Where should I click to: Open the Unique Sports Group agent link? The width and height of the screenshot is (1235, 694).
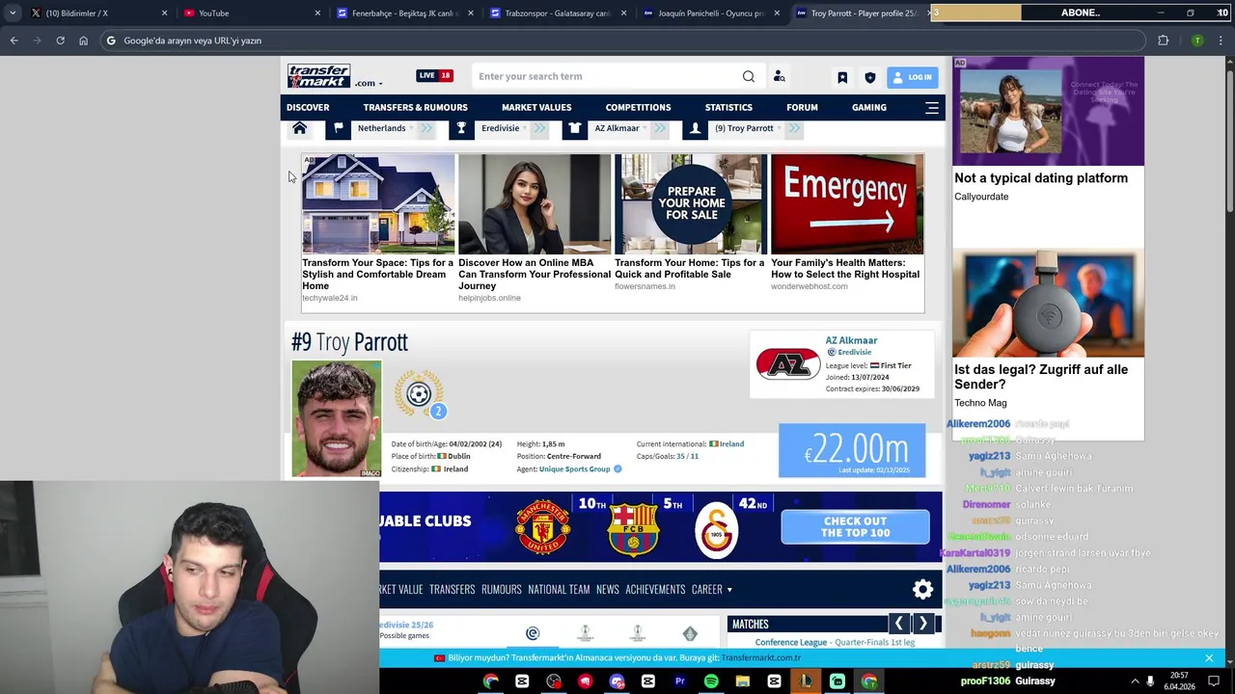pos(574,469)
